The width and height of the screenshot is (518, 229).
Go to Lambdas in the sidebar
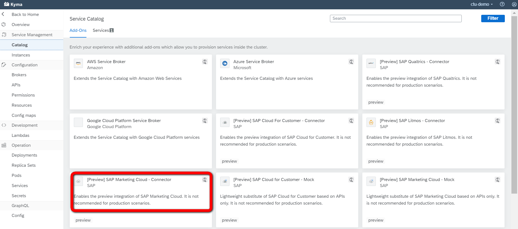[20, 135]
